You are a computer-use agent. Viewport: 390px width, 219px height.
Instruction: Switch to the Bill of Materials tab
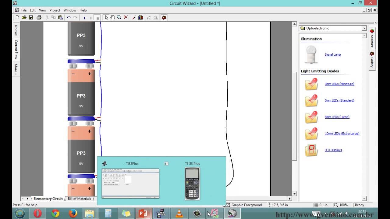79,199
